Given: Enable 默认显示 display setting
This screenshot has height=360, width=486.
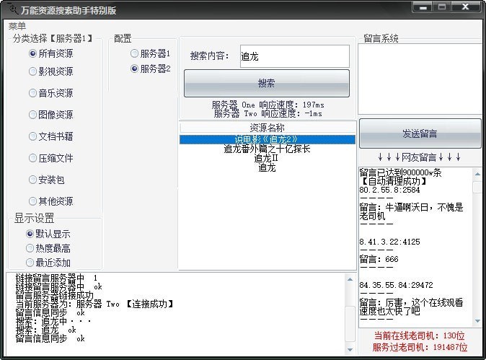Looking at the screenshot, I should click(x=48, y=234).
